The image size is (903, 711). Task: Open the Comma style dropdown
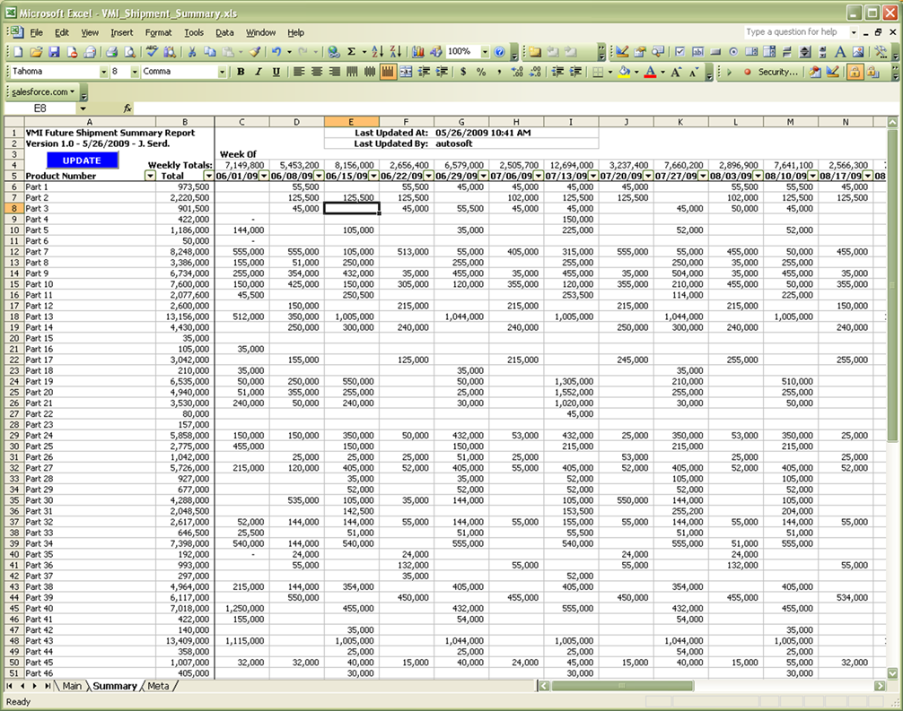(x=222, y=72)
